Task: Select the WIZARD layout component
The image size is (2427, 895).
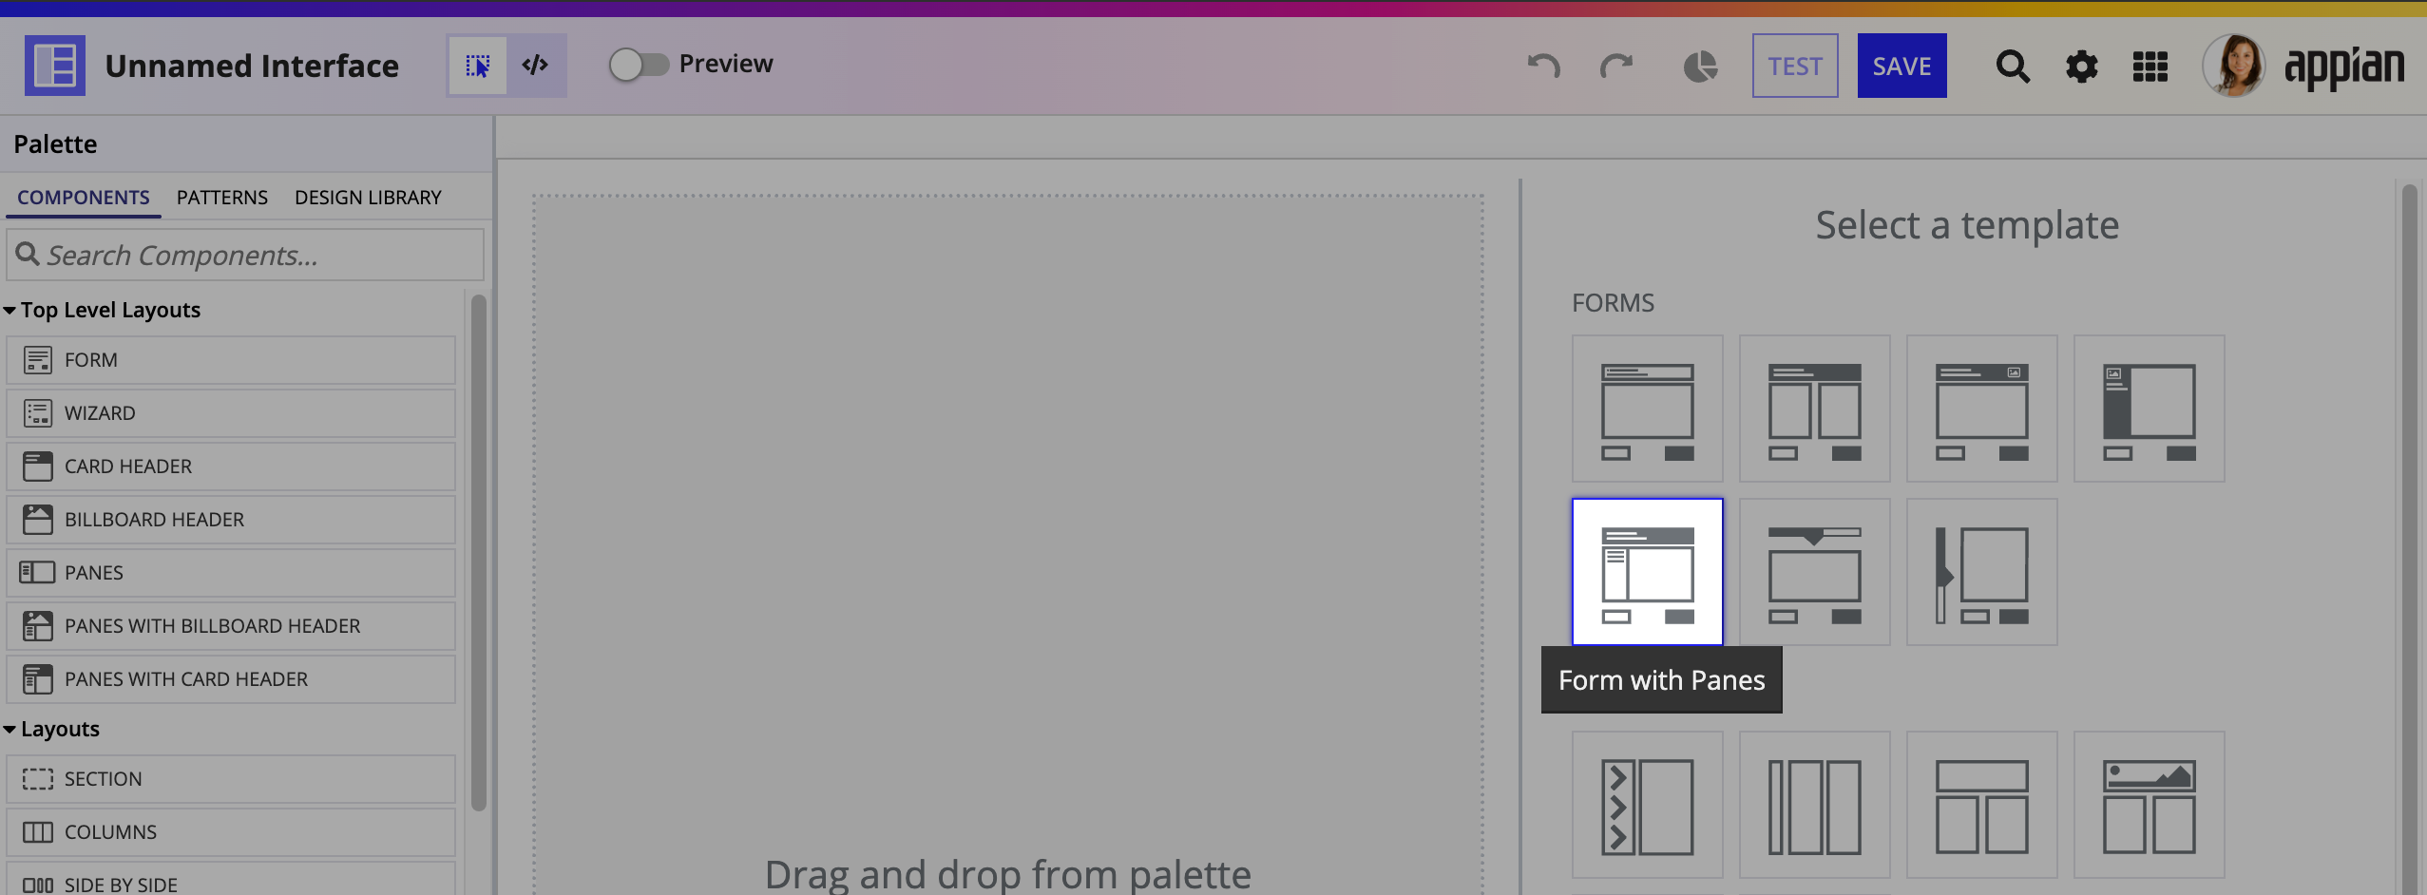Action: pyautogui.click(x=231, y=413)
